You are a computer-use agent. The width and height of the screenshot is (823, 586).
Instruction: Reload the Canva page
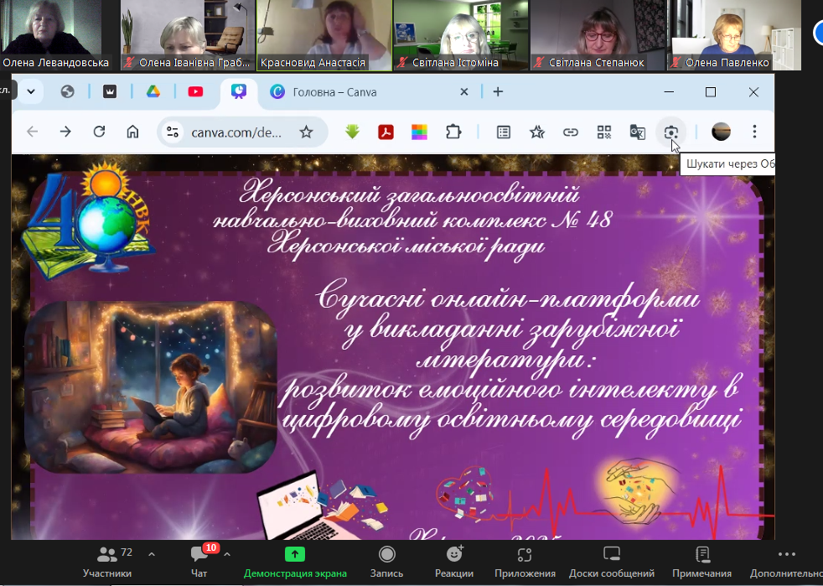99,132
